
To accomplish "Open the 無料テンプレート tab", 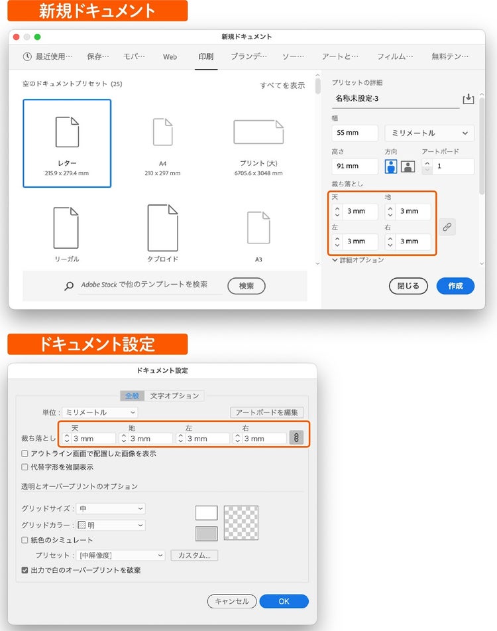I will (x=449, y=56).
